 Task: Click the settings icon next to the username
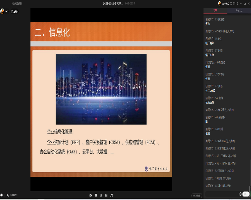pyautogui.click(x=231, y=3)
